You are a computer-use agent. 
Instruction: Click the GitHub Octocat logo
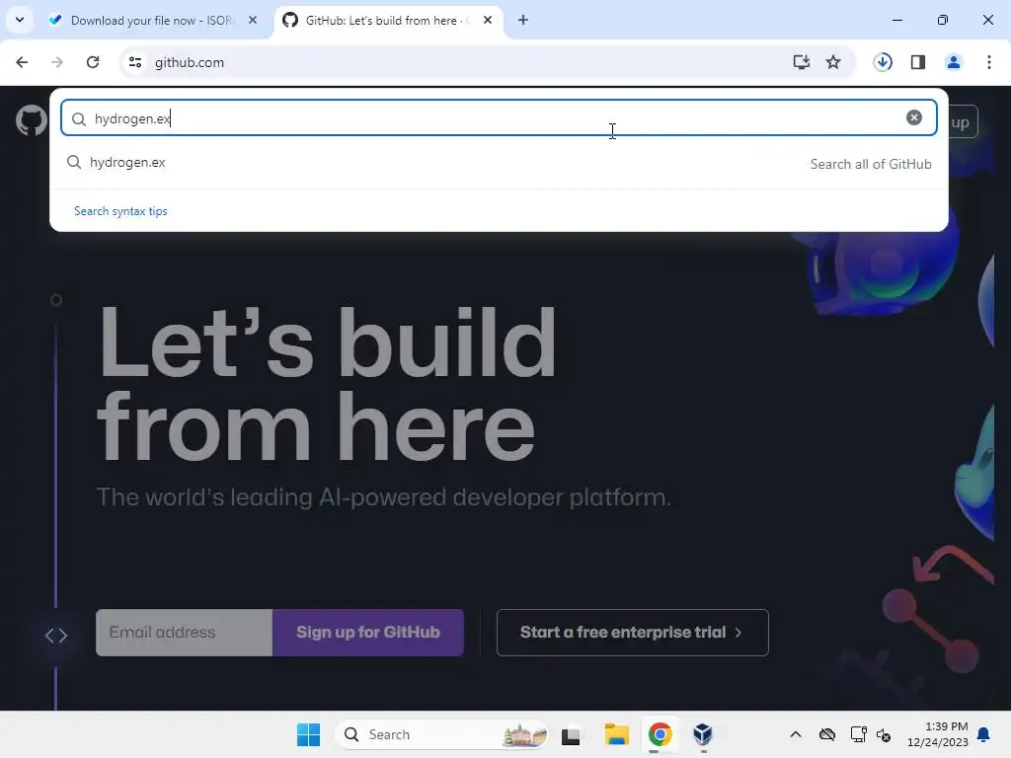point(31,121)
